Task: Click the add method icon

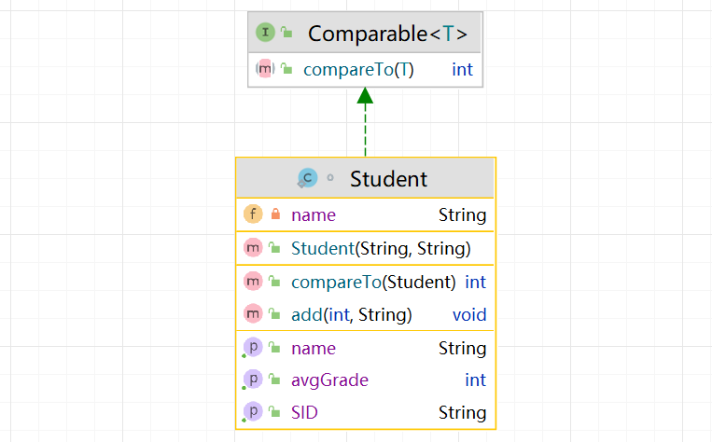Action: coord(252,314)
